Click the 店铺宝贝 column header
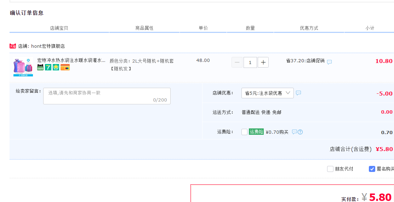The height and width of the screenshot is (202, 394). 59,28
